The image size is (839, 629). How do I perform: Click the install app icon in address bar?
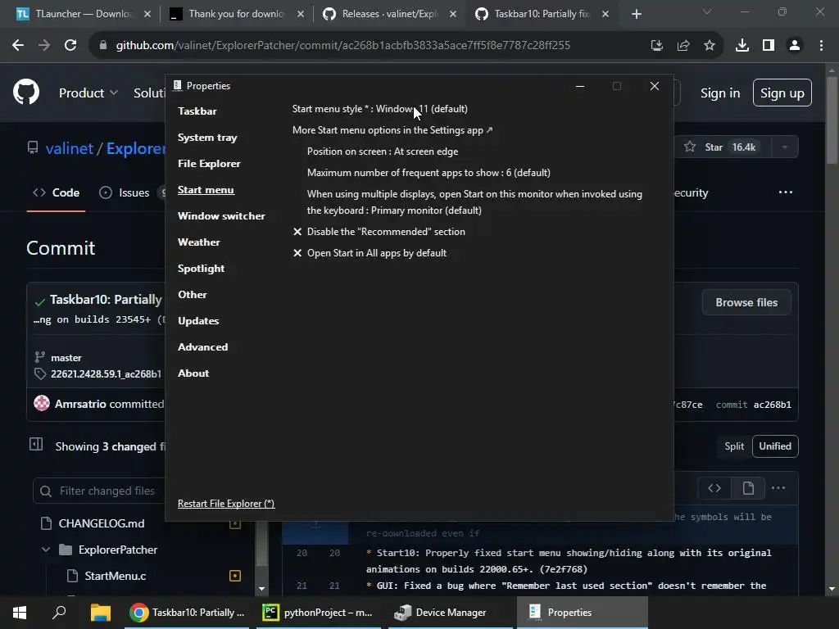pos(656,46)
